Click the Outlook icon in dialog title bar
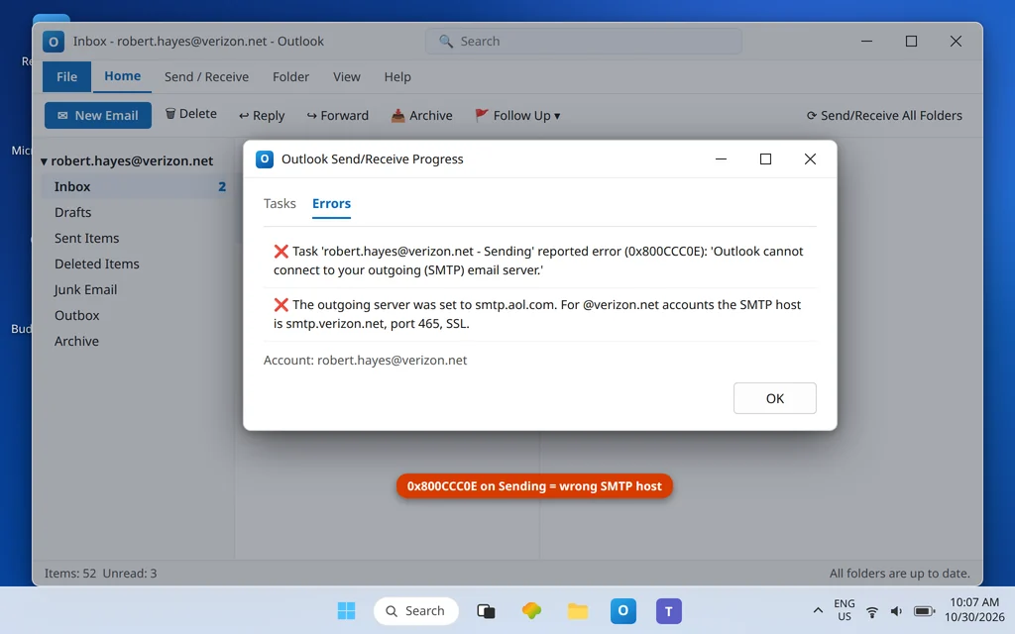The image size is (1015, 634). pos(265,159)
